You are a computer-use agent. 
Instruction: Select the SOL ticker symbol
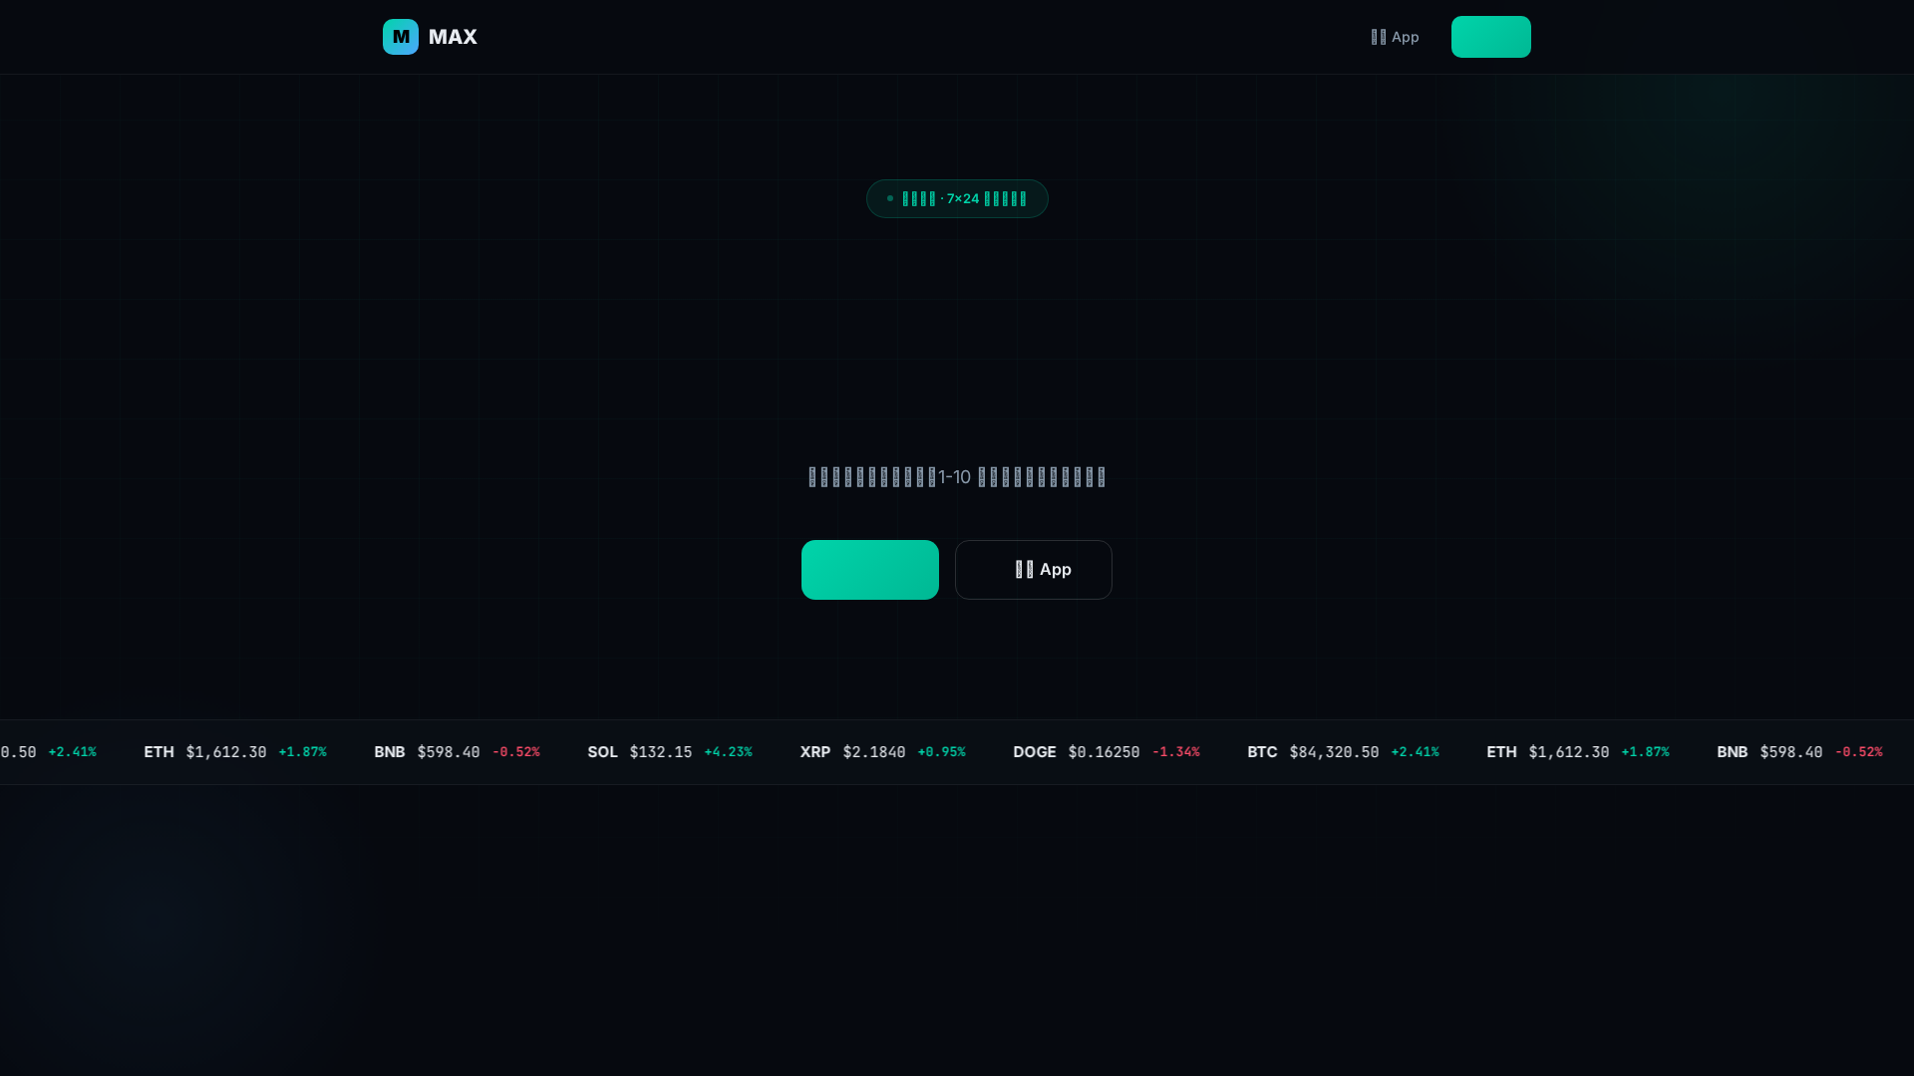click(x=602, y=752)
